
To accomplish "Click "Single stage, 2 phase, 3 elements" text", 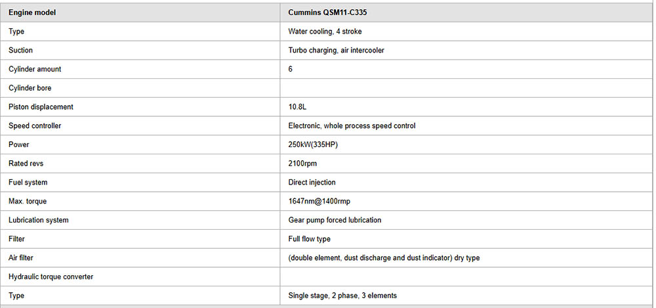I will pyautogui.click(x=342, y=296).
